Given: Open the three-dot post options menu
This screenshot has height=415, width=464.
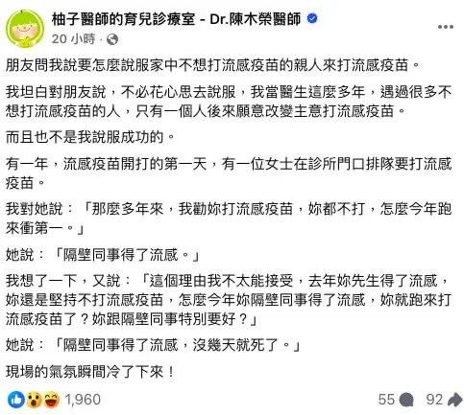Looking at the screenshot, I should coord(446,27).
